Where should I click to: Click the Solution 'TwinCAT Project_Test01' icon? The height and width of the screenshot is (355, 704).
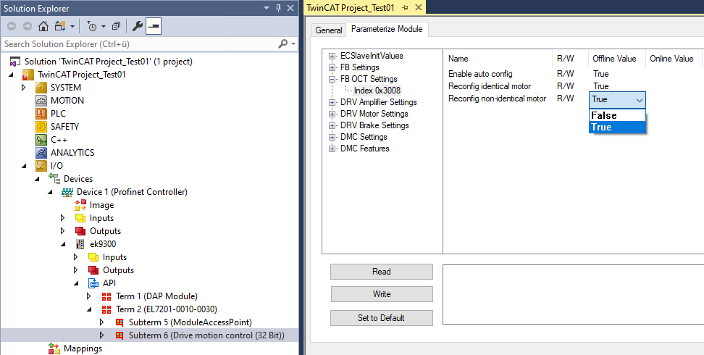coord(15,61)
